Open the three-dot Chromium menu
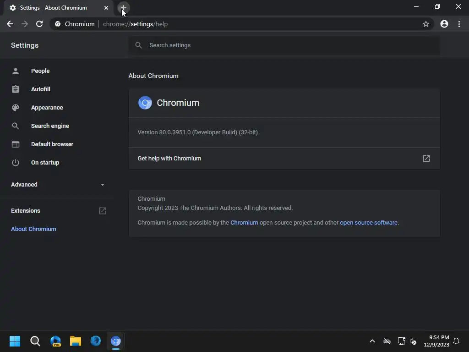The height and width of the screenshot is (352, 469). 459,24
